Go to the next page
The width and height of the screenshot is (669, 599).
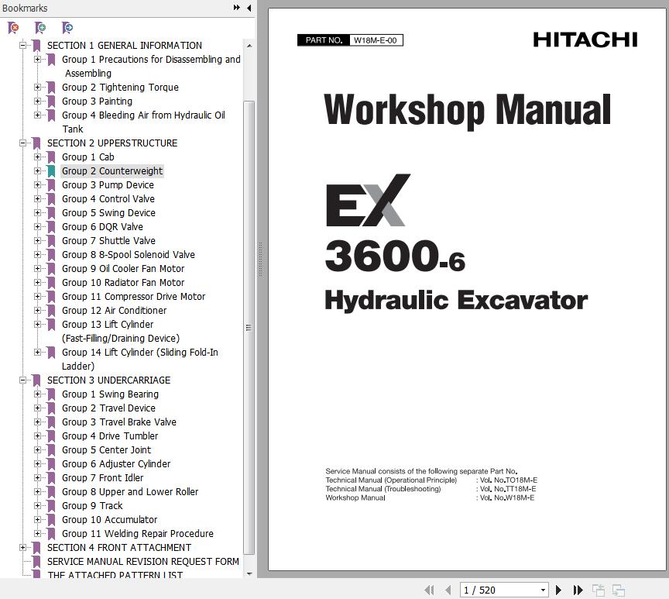558,590
